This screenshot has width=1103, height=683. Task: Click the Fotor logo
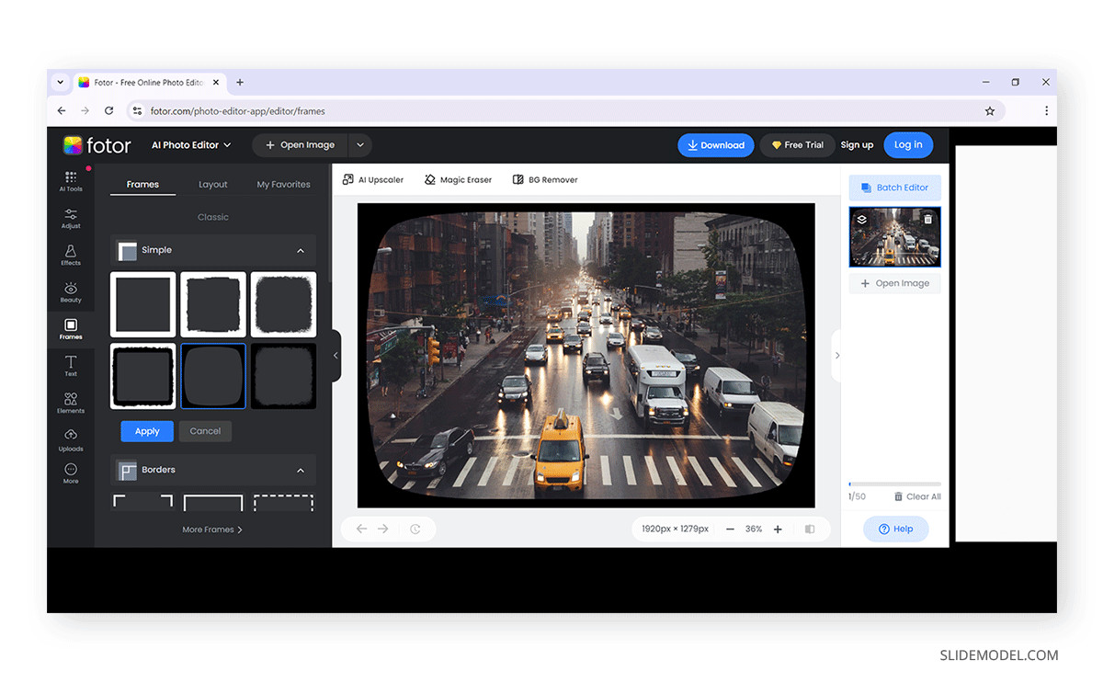click(x=97, y=145)
